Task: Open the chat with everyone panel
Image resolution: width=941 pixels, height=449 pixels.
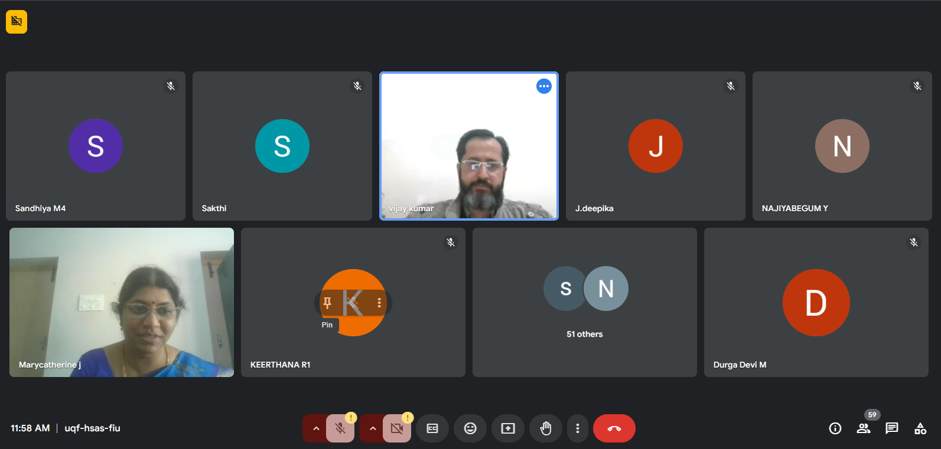Action: [x=892, y=428]
